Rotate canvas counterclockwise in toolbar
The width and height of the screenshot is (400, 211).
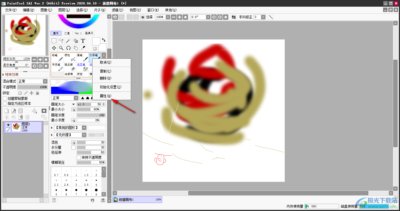pyautogui.click(x=214, y=17)
